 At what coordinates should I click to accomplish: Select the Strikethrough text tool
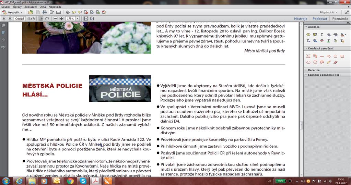[322, 41]
